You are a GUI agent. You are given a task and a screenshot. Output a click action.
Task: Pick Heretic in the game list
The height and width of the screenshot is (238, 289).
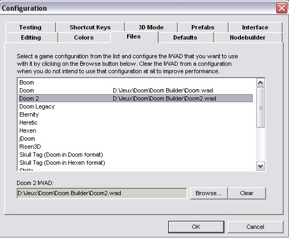click(136, 122)
